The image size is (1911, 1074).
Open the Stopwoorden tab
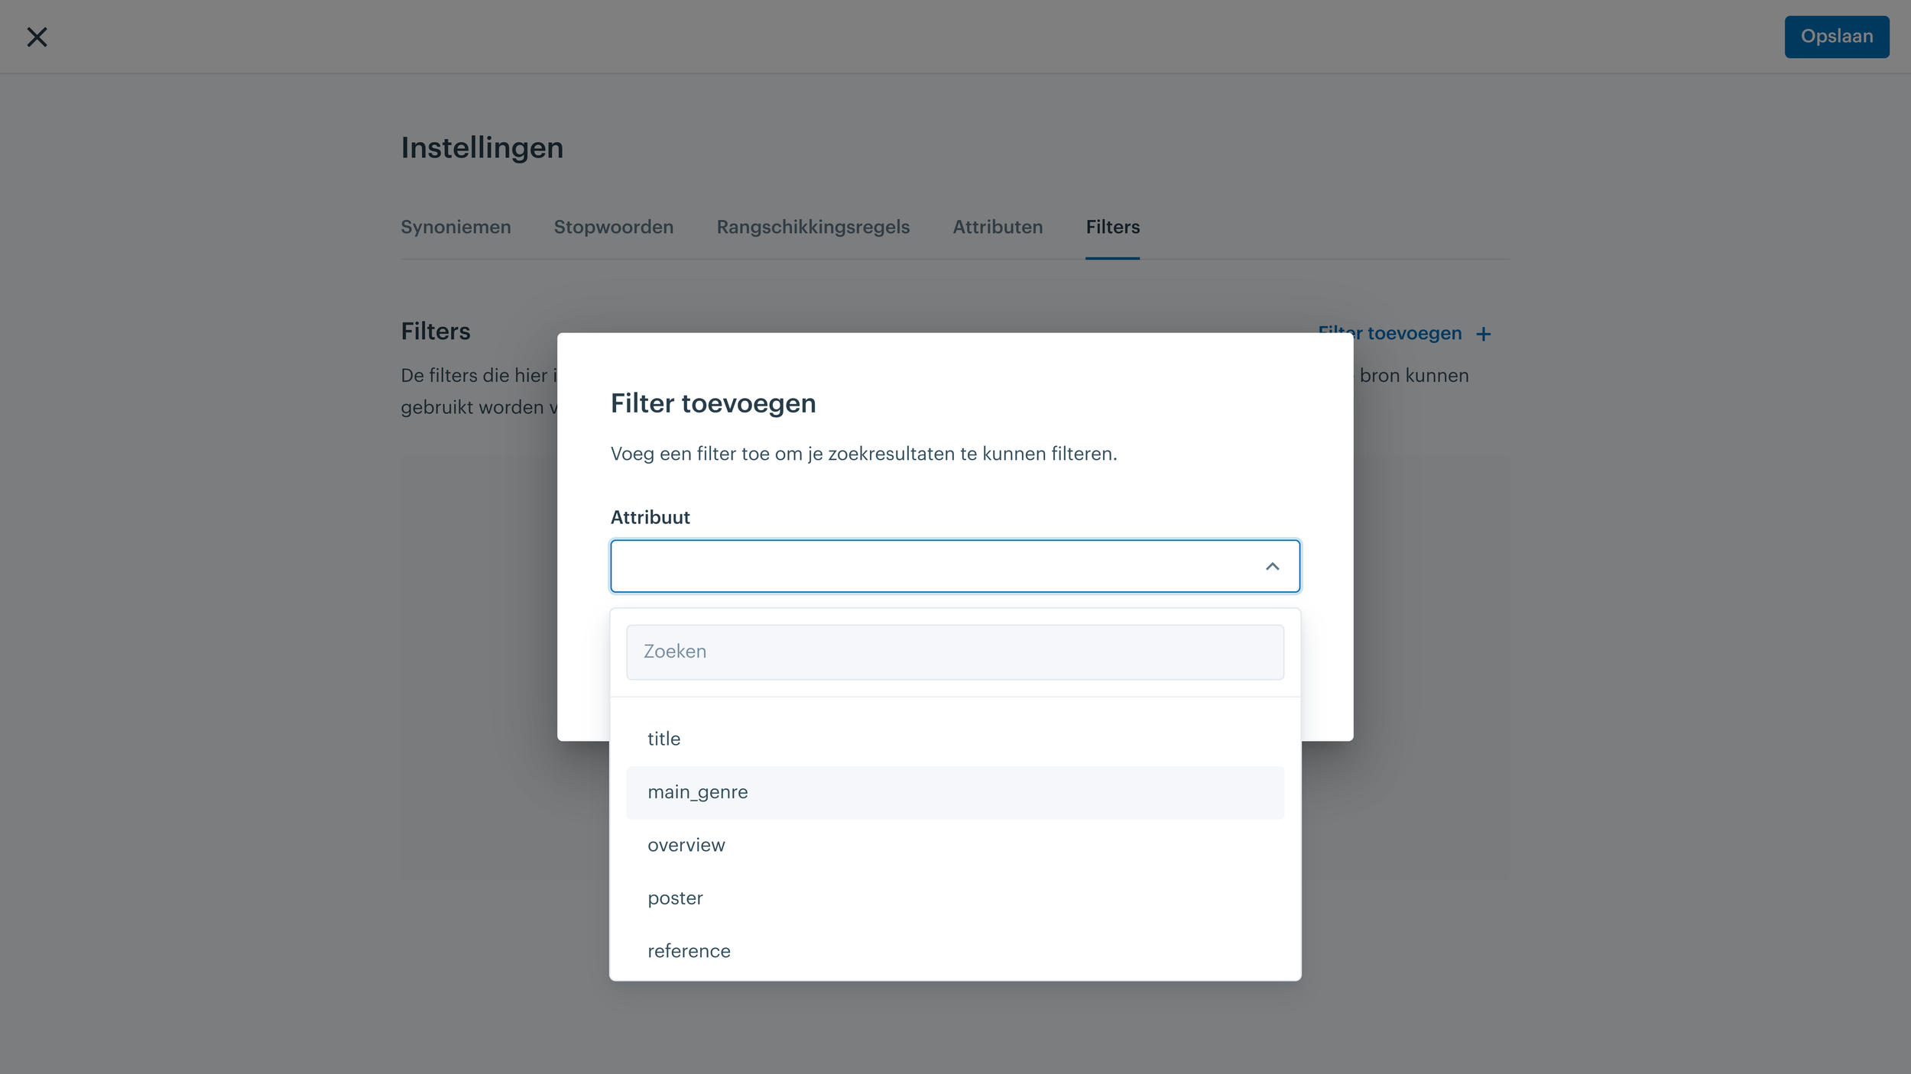(x=613, y=227)
